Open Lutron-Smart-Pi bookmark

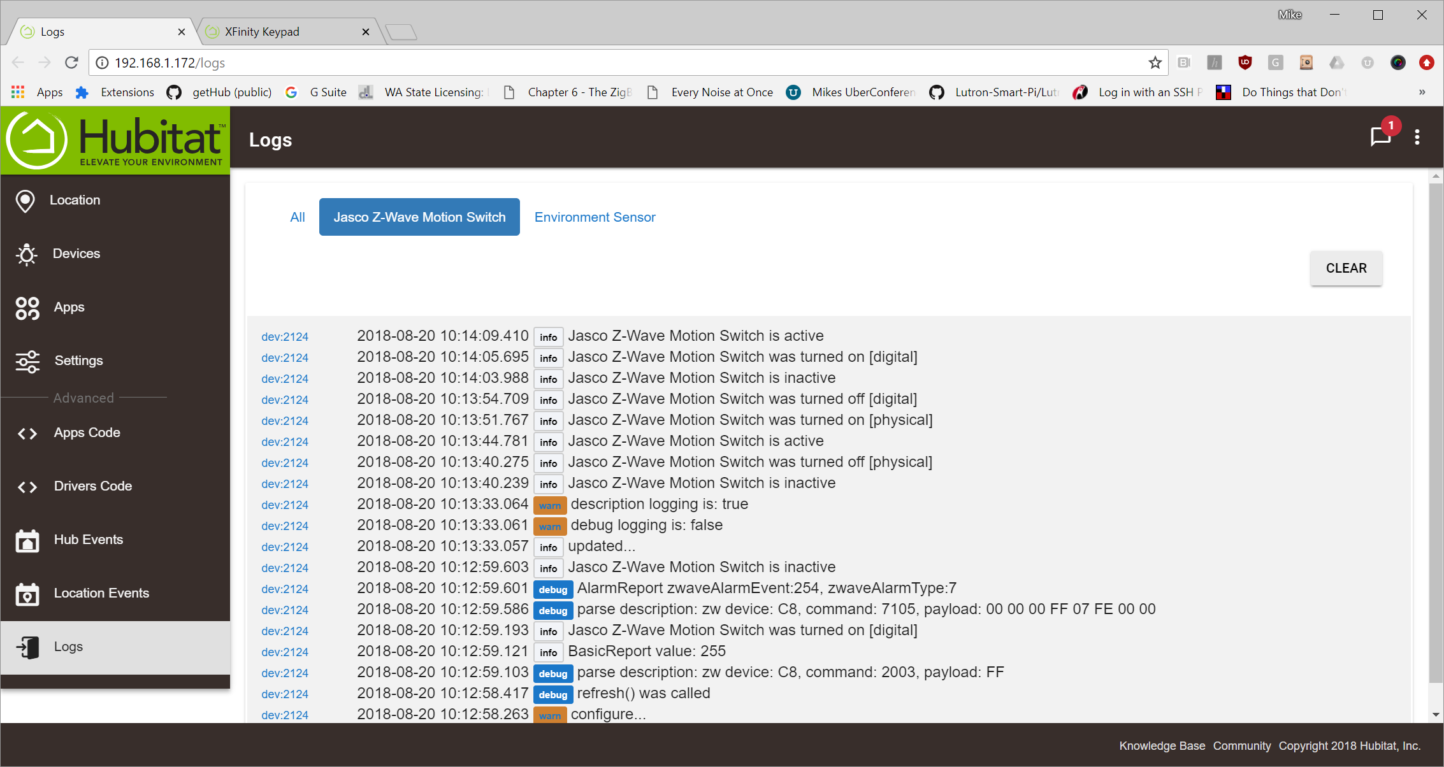(994, 92)
